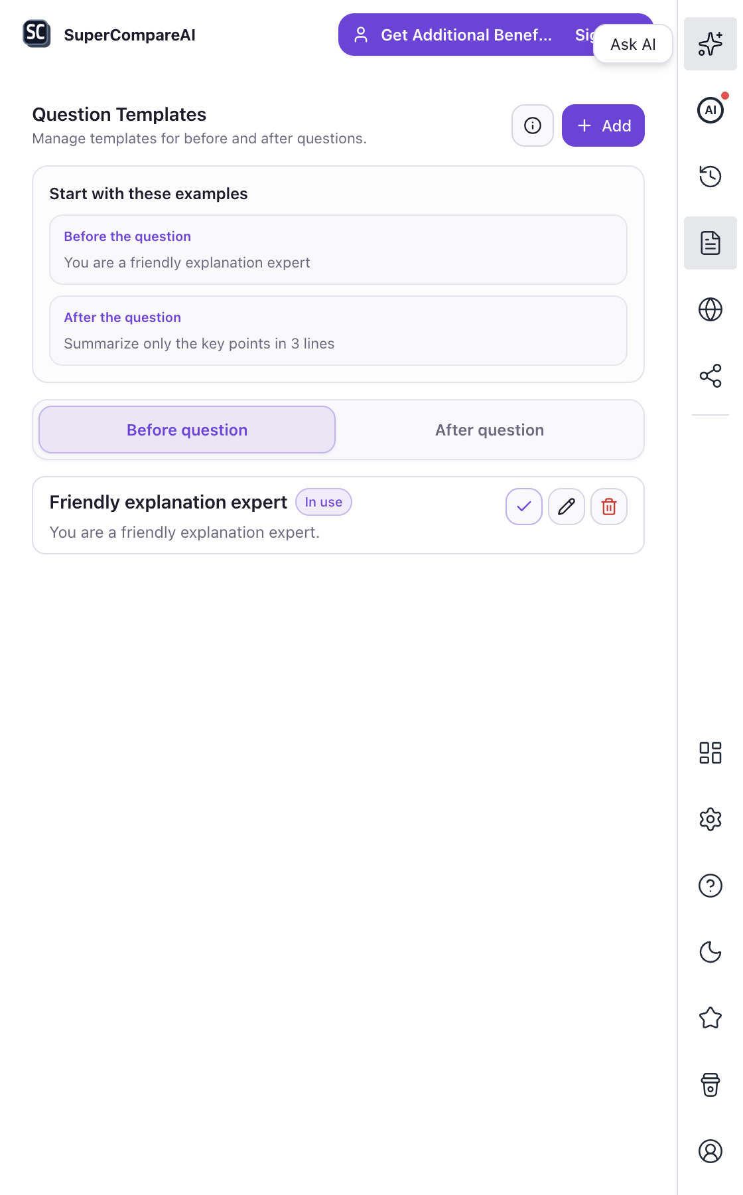This screenshot has height=1195, width=743.
Task: Select the Before question tab
Action: (x=187, y=430)
